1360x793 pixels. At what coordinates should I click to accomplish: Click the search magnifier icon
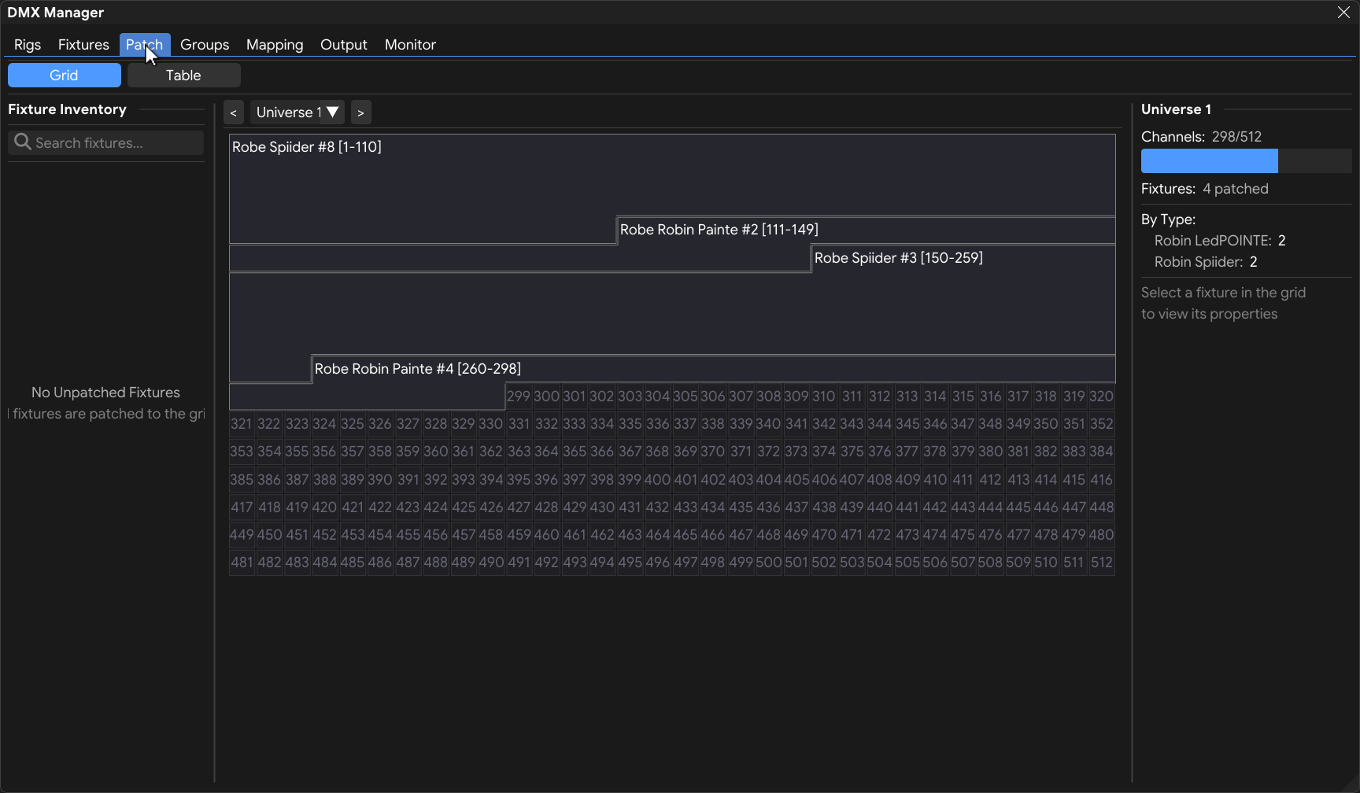[x=23, y=142]
